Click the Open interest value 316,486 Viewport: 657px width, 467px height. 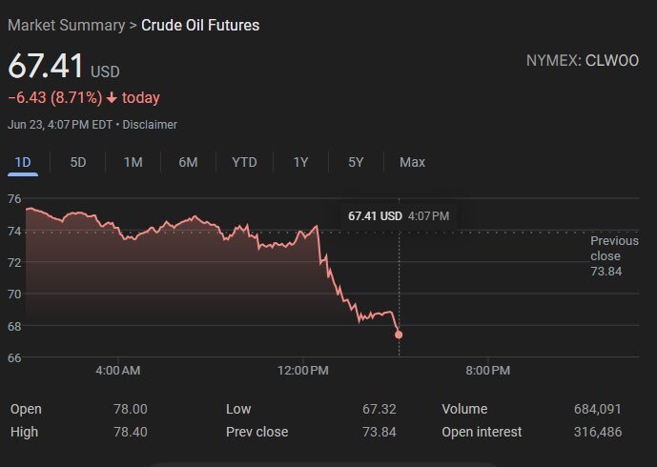598,432
